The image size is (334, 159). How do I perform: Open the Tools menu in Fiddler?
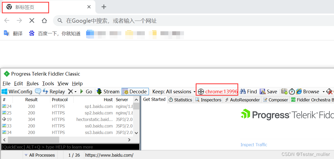tap(48, 83)
